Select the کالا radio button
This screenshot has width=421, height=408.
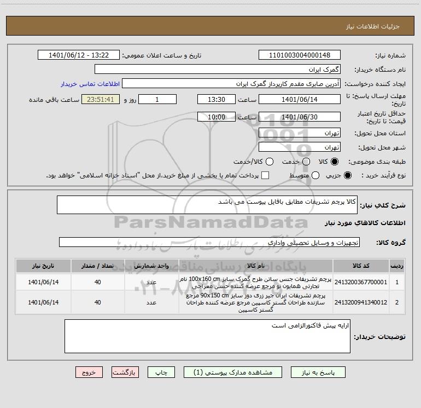[335, 162]
